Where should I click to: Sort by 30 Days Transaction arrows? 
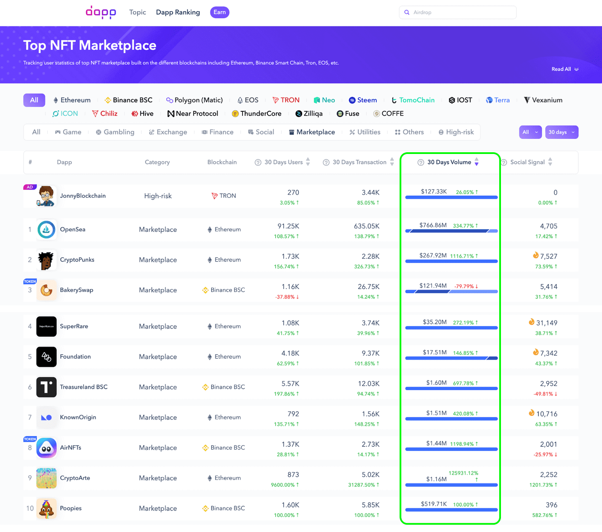point(392,162)
